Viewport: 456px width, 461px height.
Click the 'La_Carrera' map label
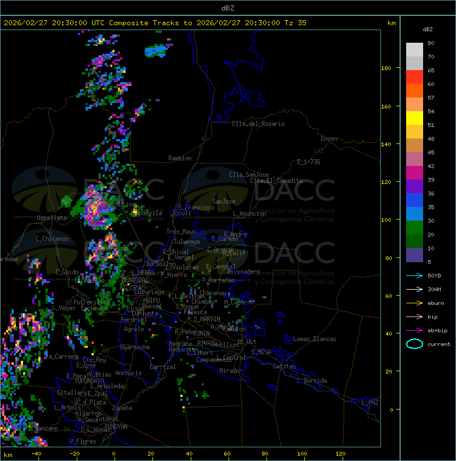(61, 356)
